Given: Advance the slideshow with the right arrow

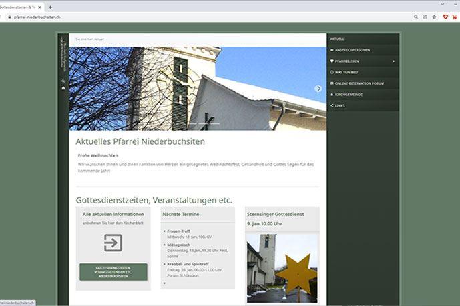Looking at the screenshot, I should pos(318,89).
